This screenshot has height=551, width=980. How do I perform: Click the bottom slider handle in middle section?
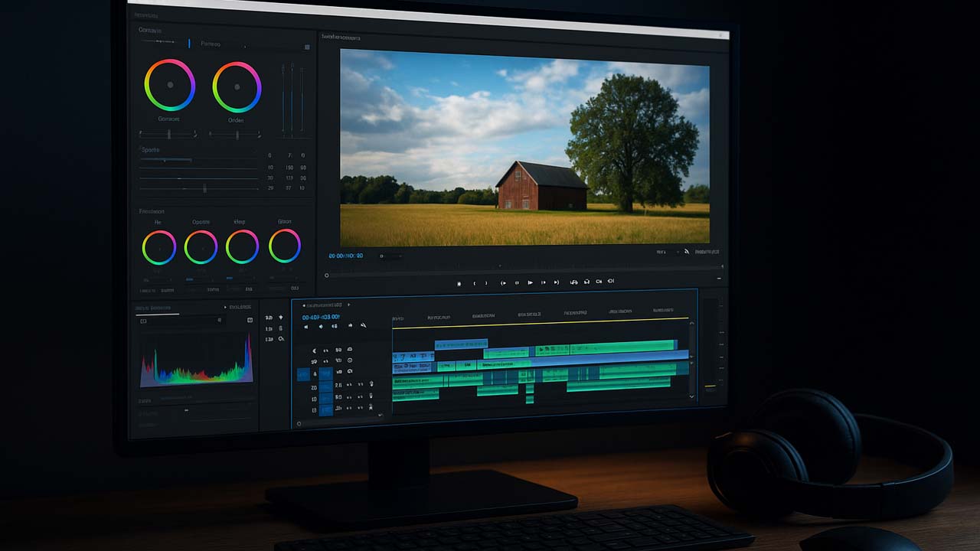(x=204, y=188)
